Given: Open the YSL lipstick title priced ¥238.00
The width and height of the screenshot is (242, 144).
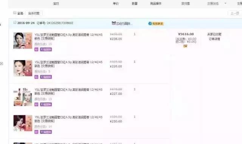Looking at the screenshot, I should [x=68, y=37].
